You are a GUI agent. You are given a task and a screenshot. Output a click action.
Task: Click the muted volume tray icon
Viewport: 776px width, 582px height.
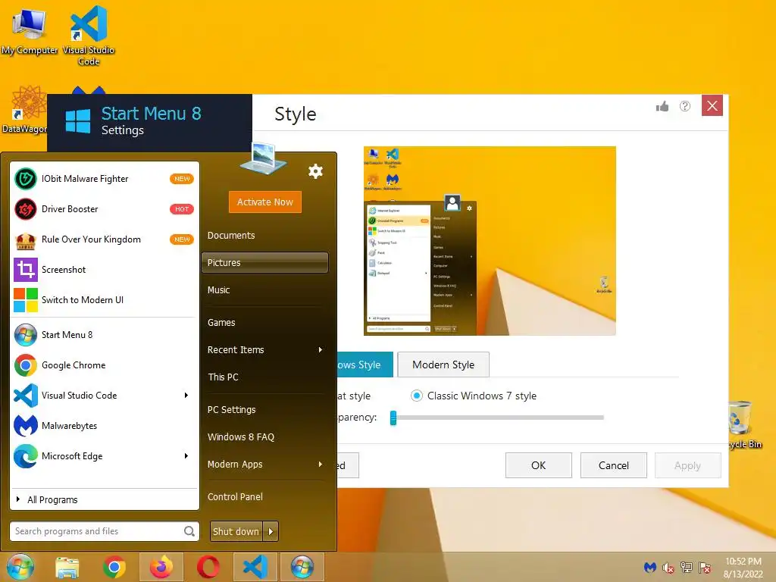tap(668, 568)
